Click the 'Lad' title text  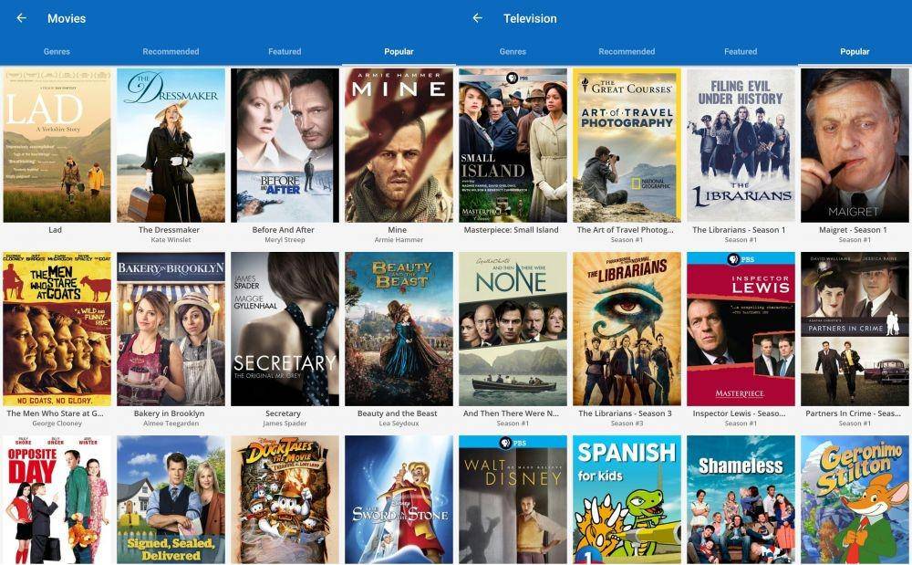click(x=56, y=230)
